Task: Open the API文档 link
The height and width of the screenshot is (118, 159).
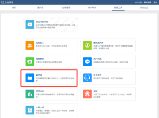Action: pos(138,2)
